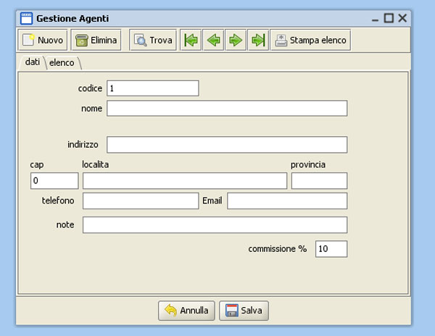This screenshot has width=435, height=336.
Task: Click the provincia input field
Action: 319,181
